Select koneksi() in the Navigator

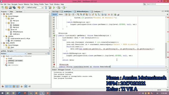click(x=11, y=63)
